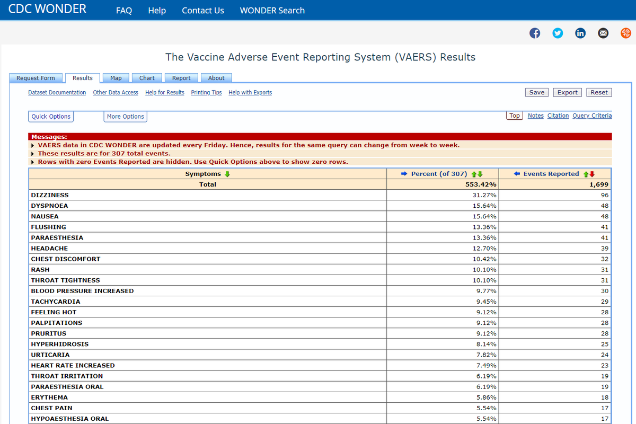The height and width of the screenshot is (424, 636).
Task: Click the DIZZINESS row label
Action: pos(50,195)
